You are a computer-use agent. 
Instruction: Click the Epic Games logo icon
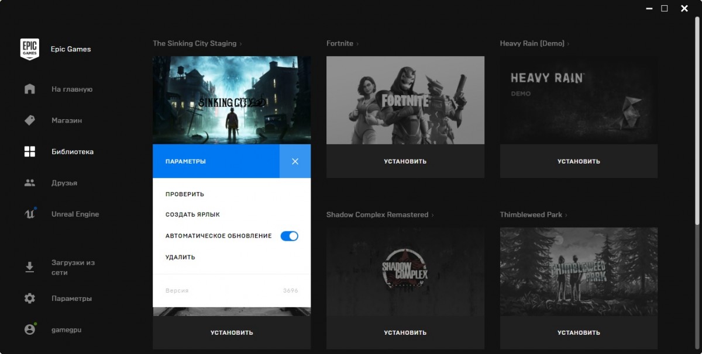30,49
